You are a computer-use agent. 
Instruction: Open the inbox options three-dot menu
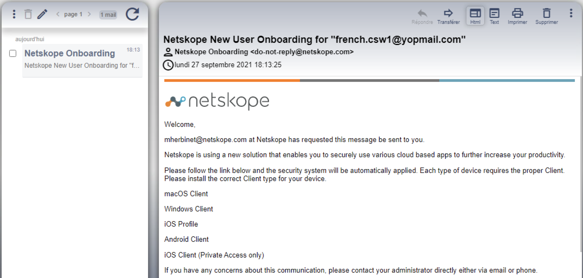pos(14,14)
